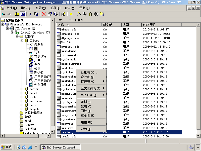Select the 角色 roles node
Screen dimensions: 201x151
point(37,65)
